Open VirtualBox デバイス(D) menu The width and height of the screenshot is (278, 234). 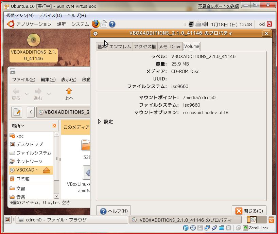pyautogui.click(x=50, y=16)
